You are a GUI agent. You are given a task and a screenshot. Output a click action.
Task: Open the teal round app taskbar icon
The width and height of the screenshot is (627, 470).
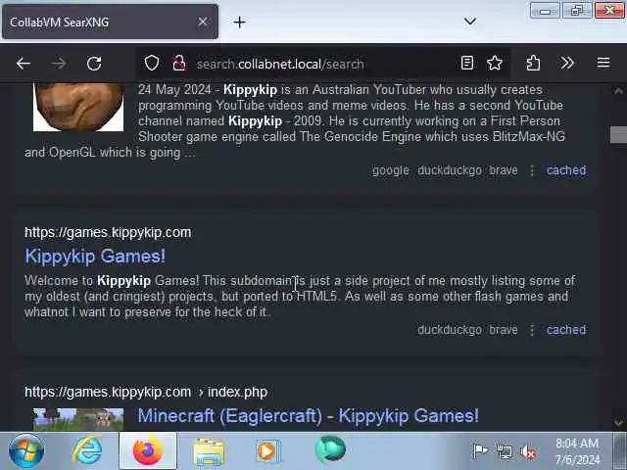point(330,450)
